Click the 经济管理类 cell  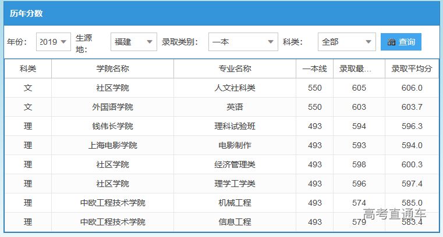(235, 164)
